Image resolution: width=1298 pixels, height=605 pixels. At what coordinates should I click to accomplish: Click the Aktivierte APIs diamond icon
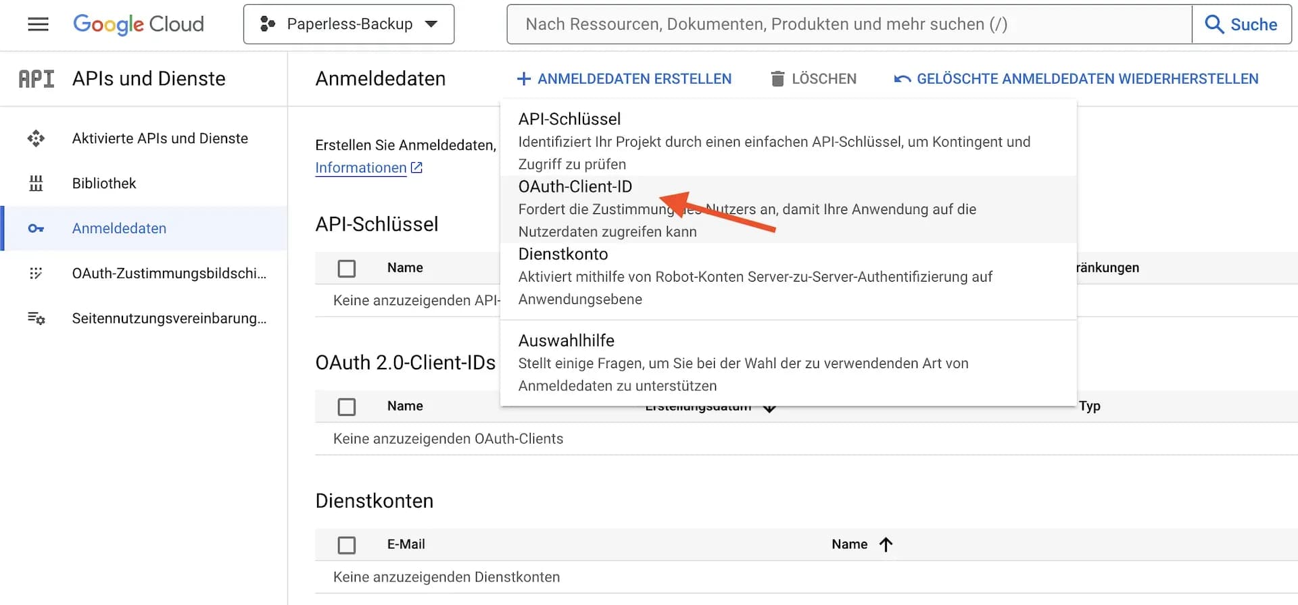tap(36, 138)
